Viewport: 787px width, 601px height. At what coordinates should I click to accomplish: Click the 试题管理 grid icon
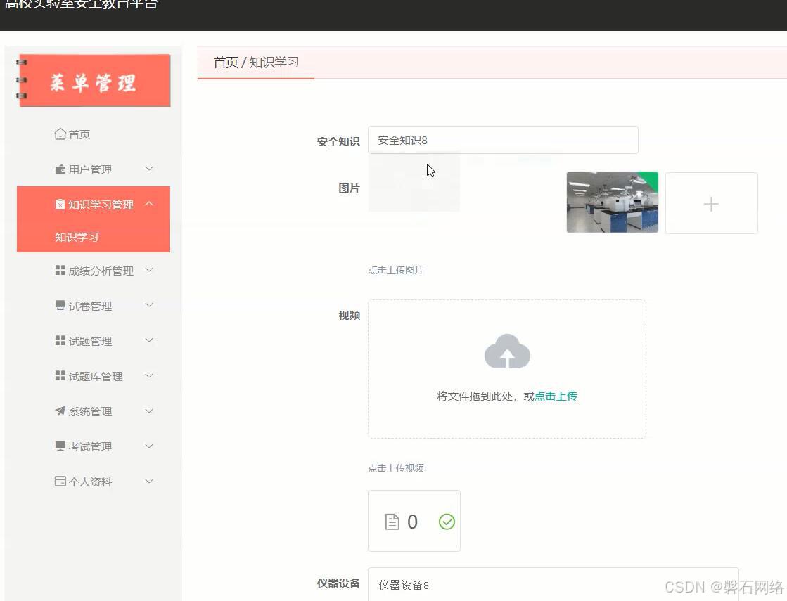[61, 340]
